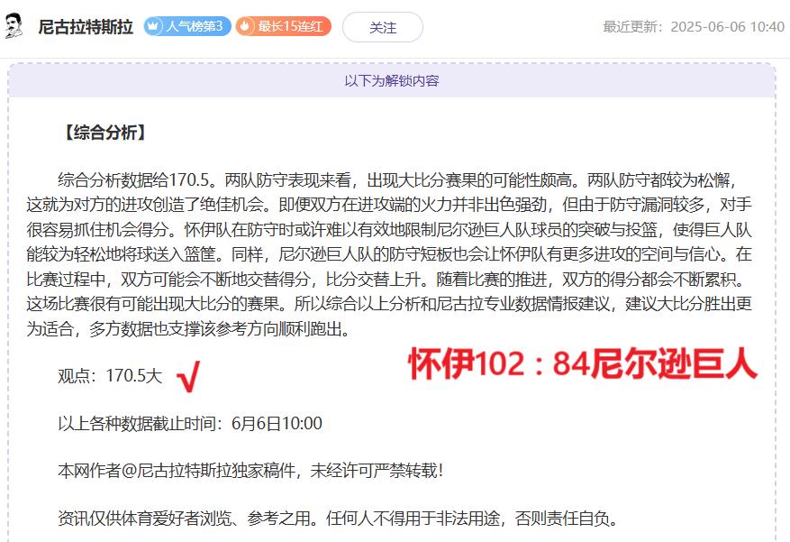Click the 本网作者@尼古拉特斯拉独家稿件 notice

click(251, 471)
